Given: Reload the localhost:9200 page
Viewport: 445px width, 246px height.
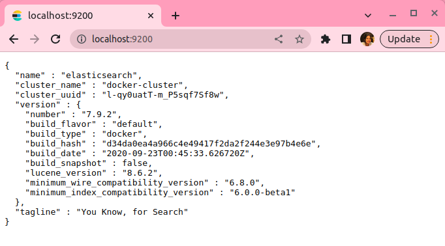Looking at the screenshot, I should point(55,39).
